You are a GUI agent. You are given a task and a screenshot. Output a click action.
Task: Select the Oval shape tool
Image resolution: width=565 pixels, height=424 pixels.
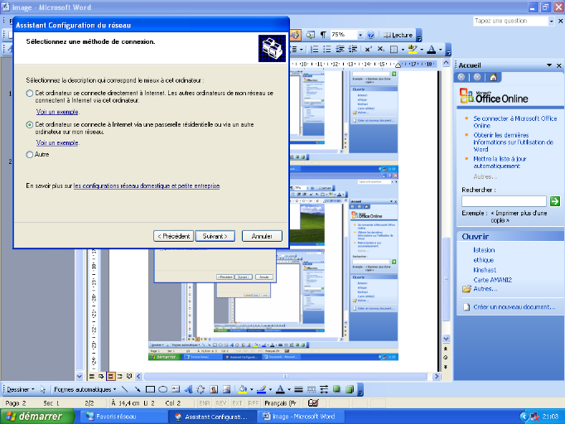coord(163,389)
